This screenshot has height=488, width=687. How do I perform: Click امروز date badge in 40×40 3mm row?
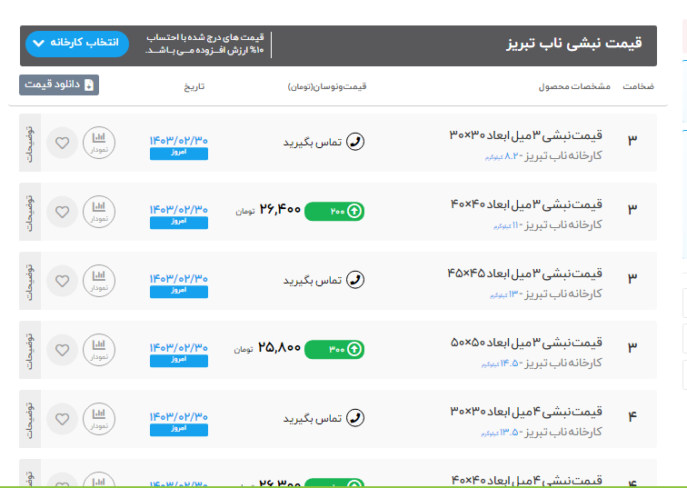(179, 223)
